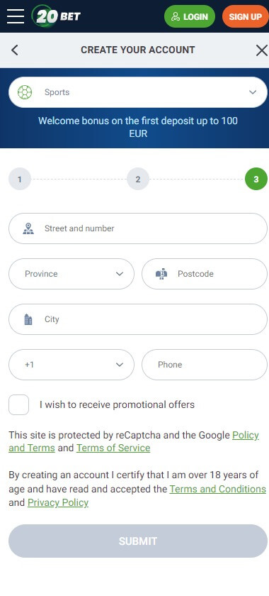The image size is (269, 596).
Task: Click the city buildings icon
Action: [28, 319]
